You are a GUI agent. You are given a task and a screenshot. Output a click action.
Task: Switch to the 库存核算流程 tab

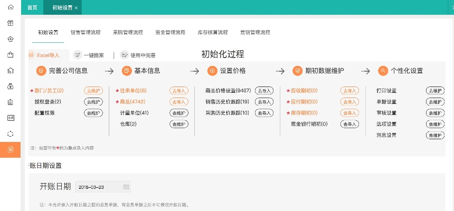(x=212, y=32)
